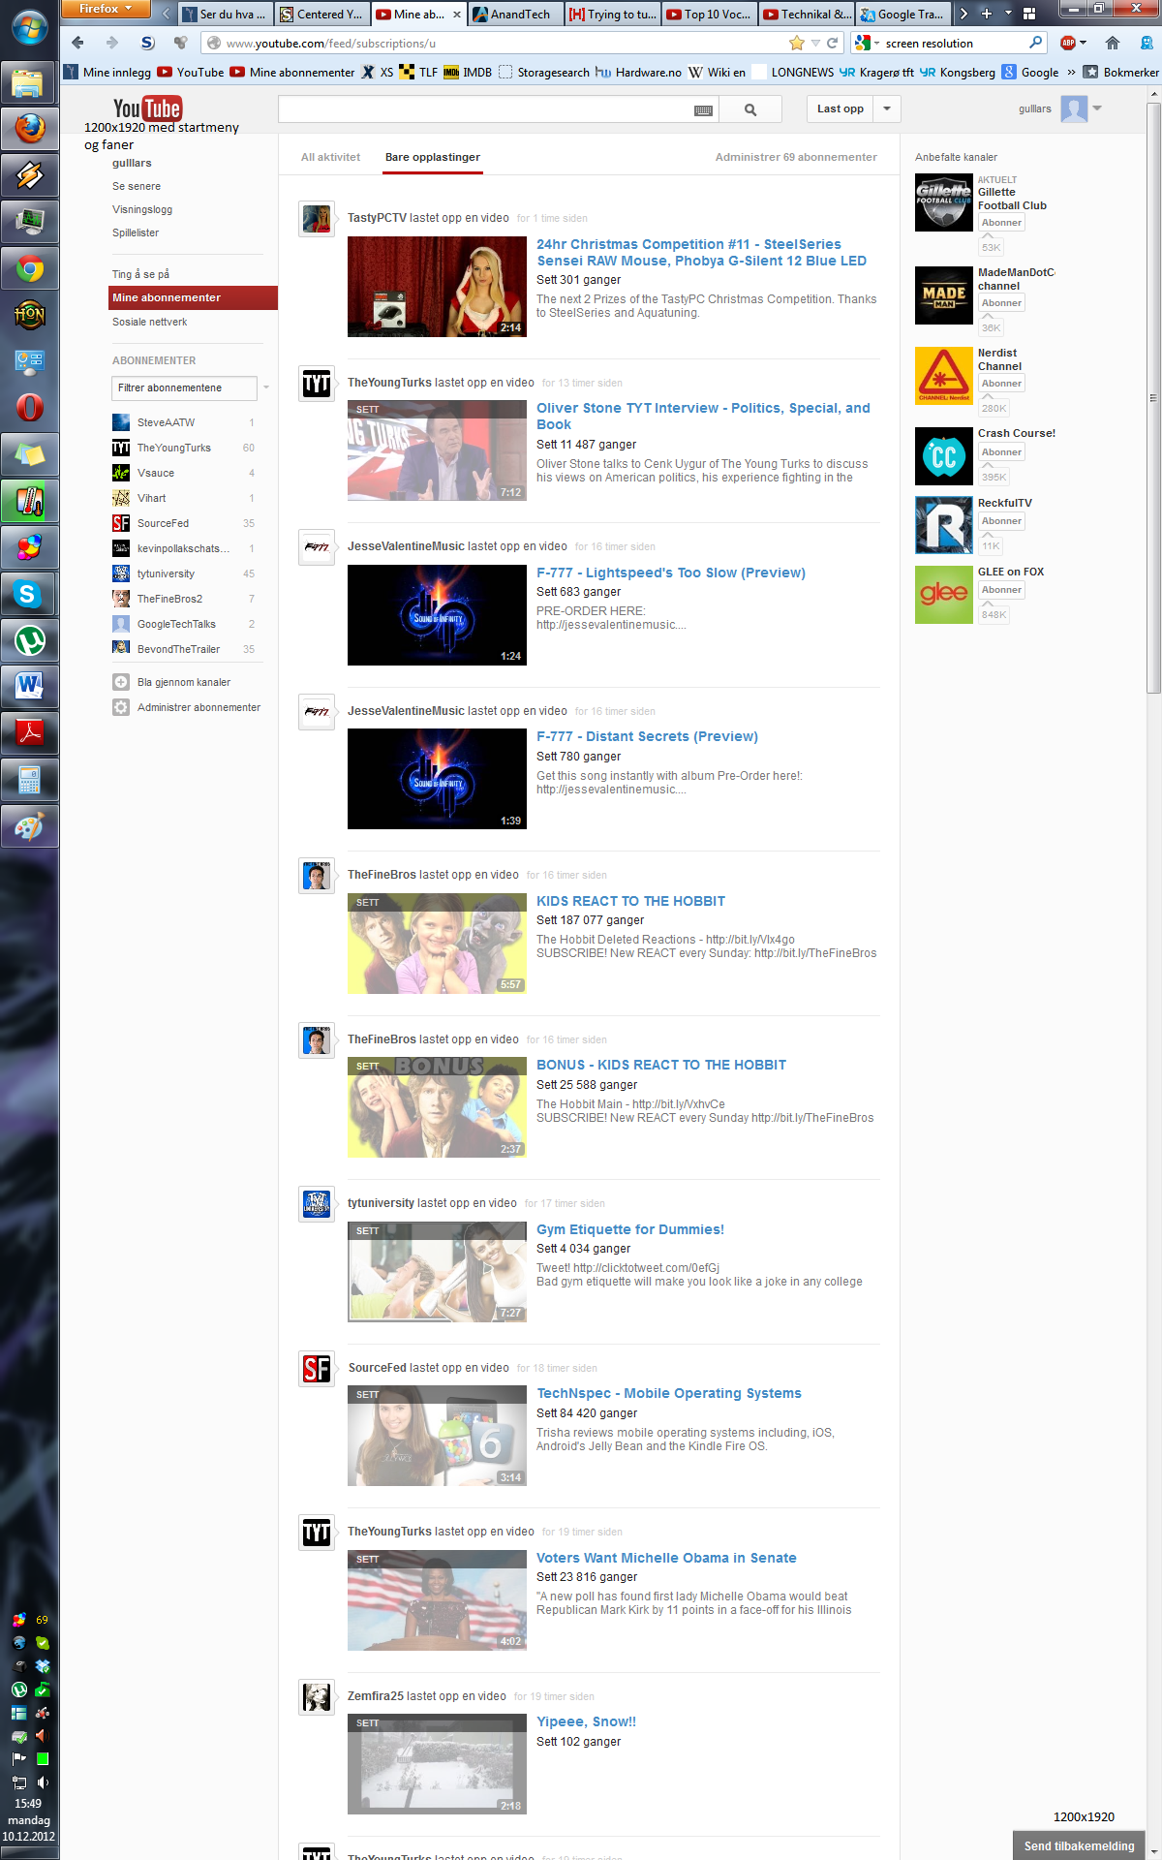Open the Firefox menu button
The width and height of the screenshot is (1162, 1860).
tap(105, 9)
